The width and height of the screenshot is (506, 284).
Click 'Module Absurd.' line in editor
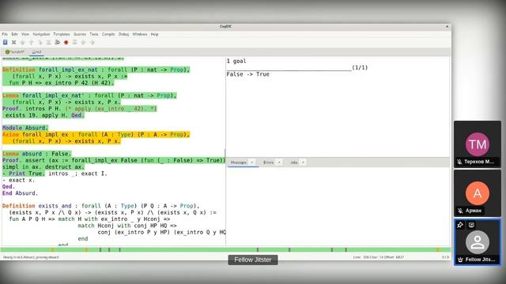[25, 128]
